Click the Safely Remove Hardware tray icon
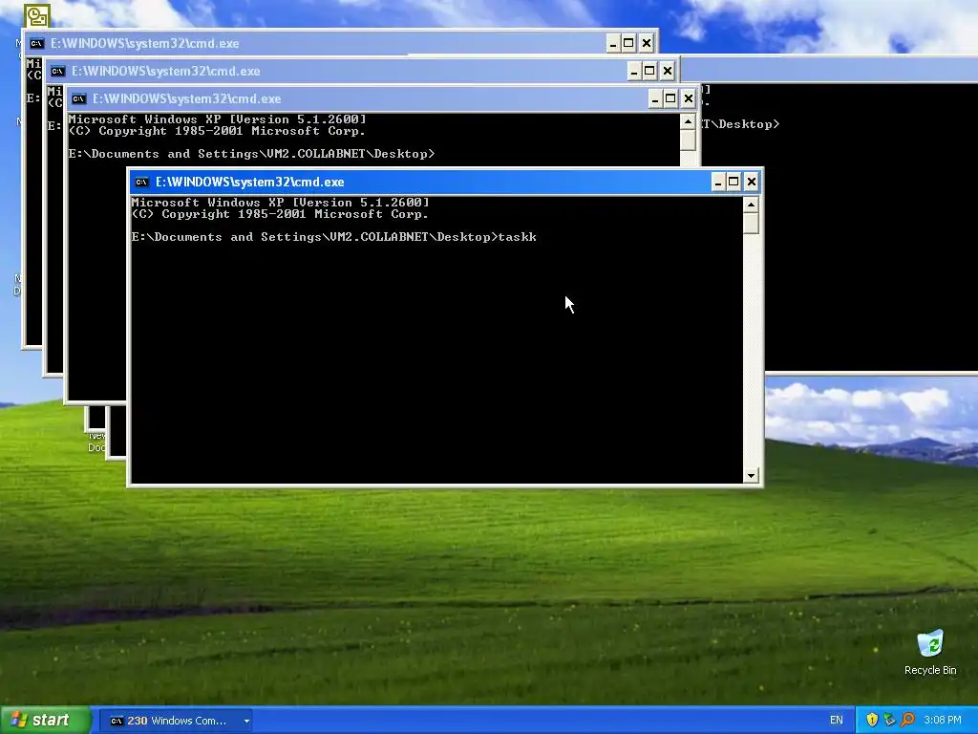 889,721
